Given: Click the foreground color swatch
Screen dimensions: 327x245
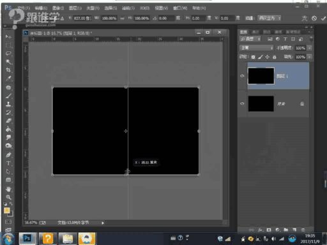Looking at the screenshot, I should coord(6,211).
